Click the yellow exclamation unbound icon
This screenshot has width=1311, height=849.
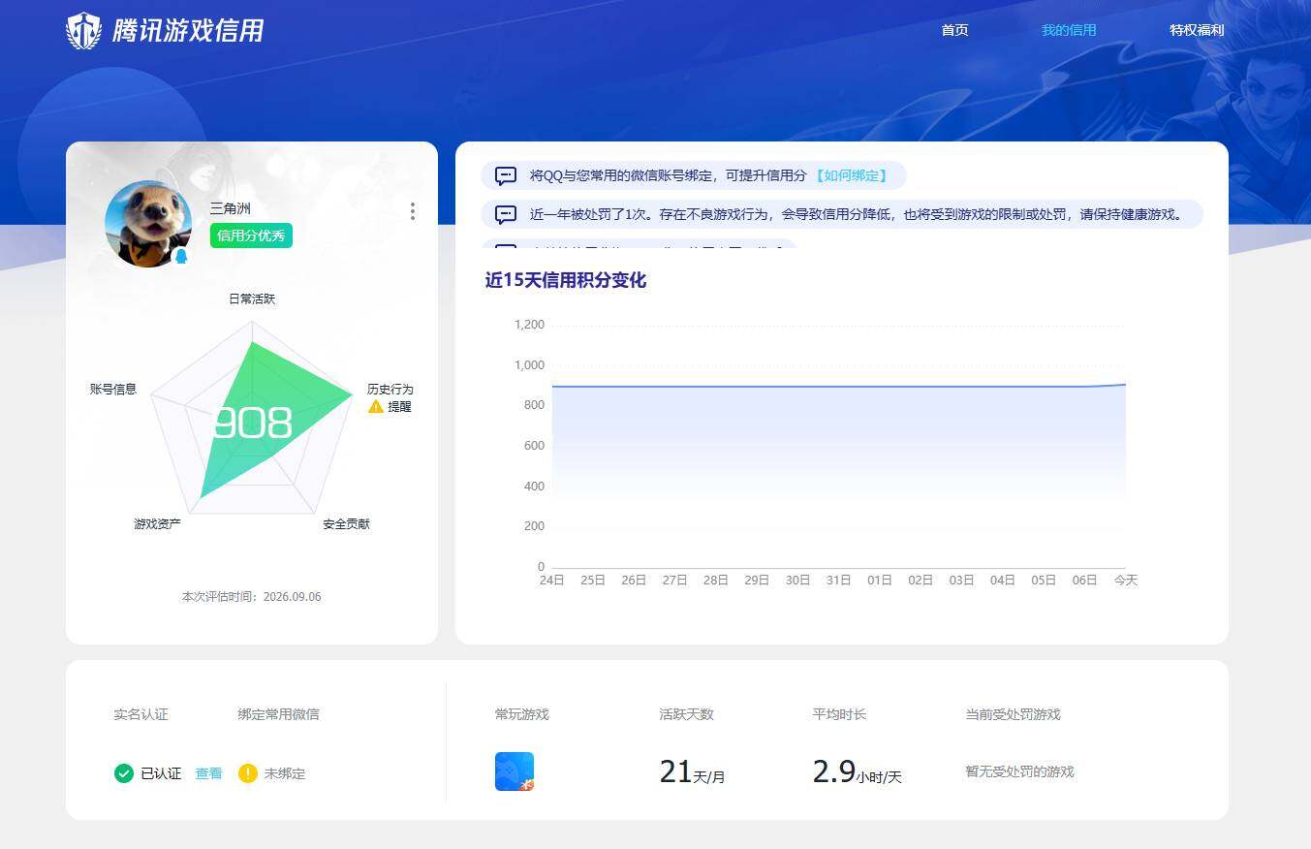coord(247,773)
